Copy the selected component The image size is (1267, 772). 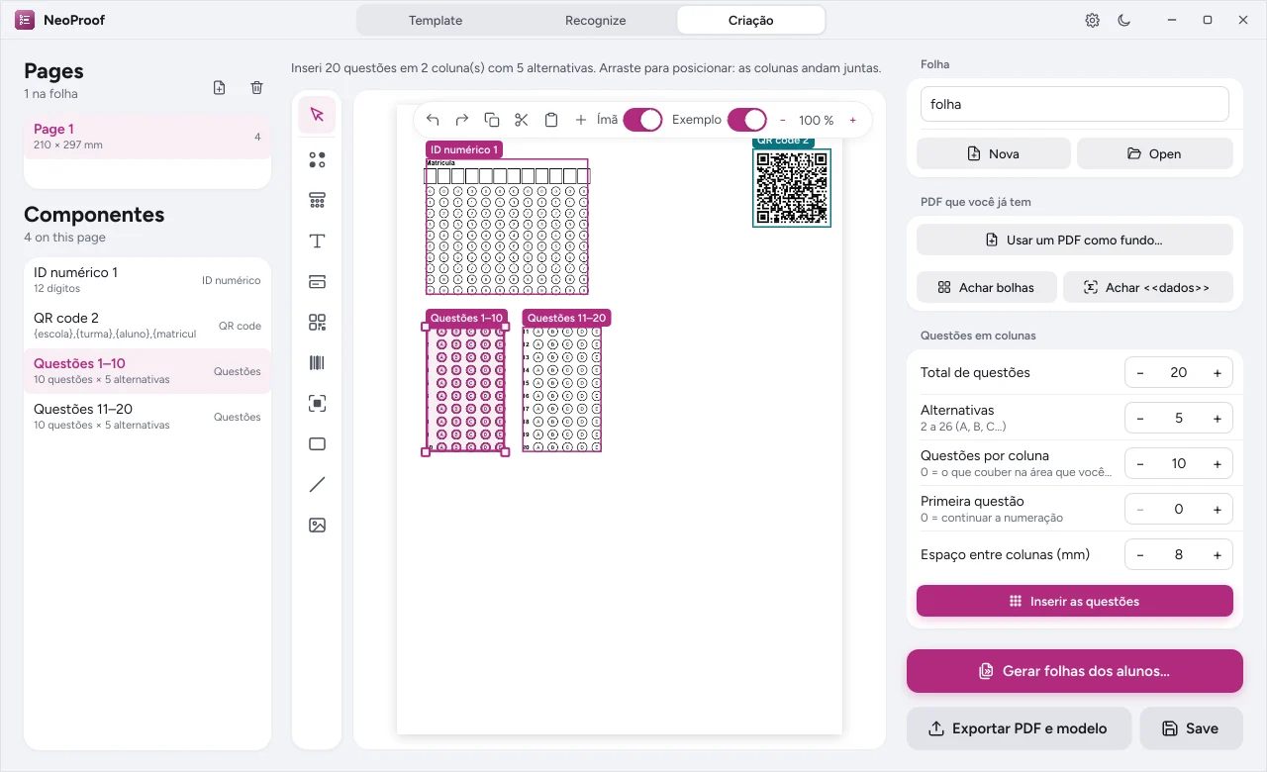(x=492, y=120)
